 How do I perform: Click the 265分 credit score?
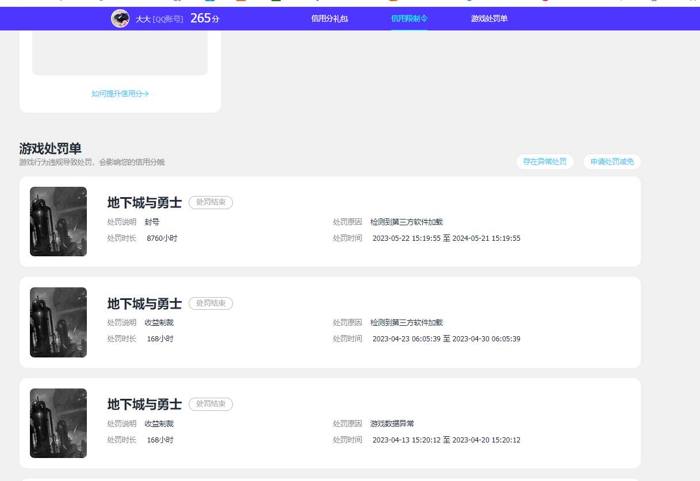point(205,18)
